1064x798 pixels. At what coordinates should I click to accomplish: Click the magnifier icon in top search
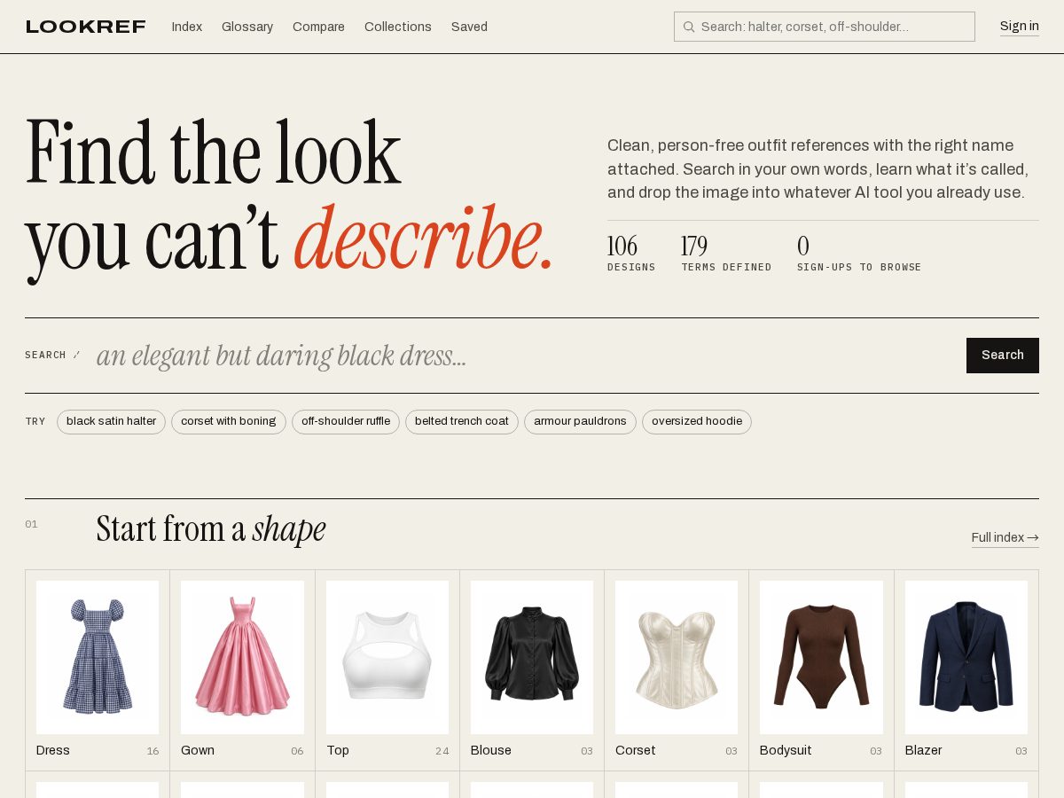point(689,27)
